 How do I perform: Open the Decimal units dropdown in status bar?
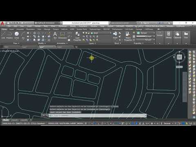coord(168,123)
